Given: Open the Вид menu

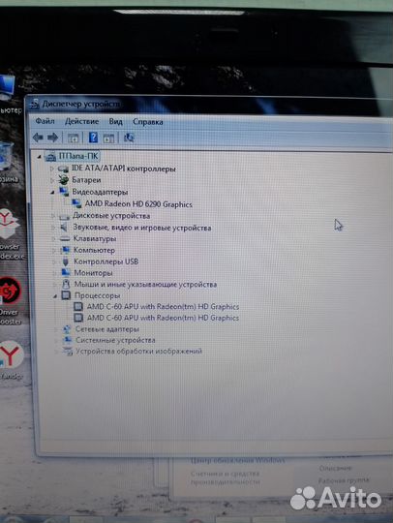Looking at the screenshot, I should [115, 122].
